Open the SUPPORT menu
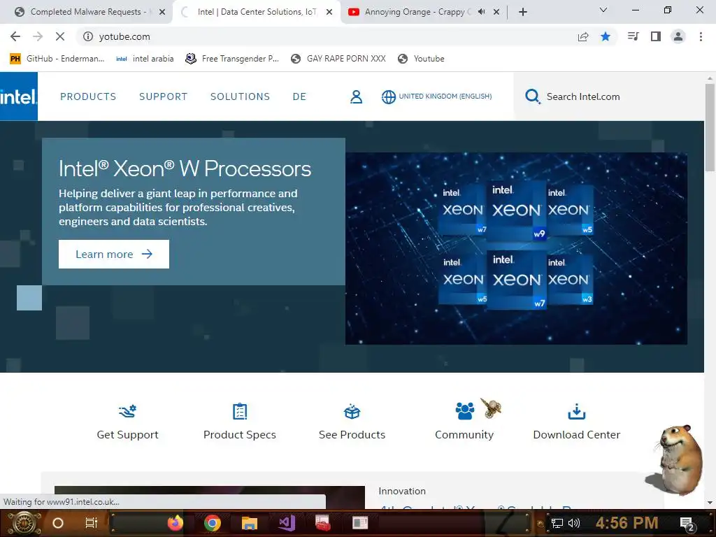716x537 pixels. [164, 96]
